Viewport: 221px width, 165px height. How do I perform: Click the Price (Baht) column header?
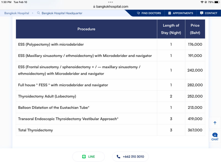(195, 29)
